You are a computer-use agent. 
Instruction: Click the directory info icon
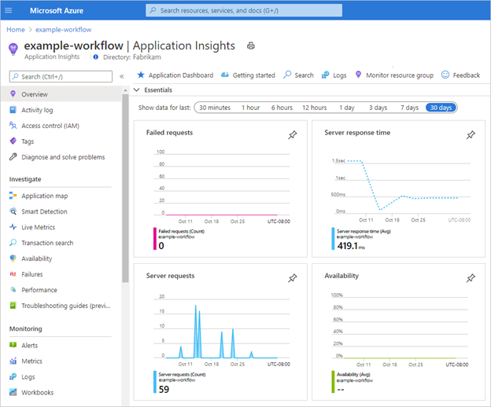pyautogui.click(x=96, y=57)
